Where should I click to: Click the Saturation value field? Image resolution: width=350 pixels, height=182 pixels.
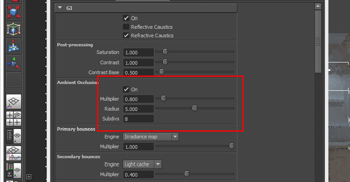coord(138,52)
